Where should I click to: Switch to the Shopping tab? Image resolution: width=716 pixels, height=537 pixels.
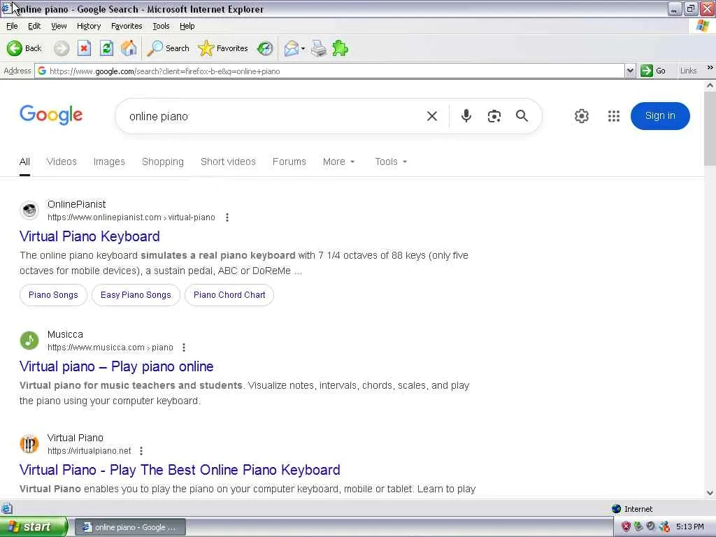coord(162,162)
